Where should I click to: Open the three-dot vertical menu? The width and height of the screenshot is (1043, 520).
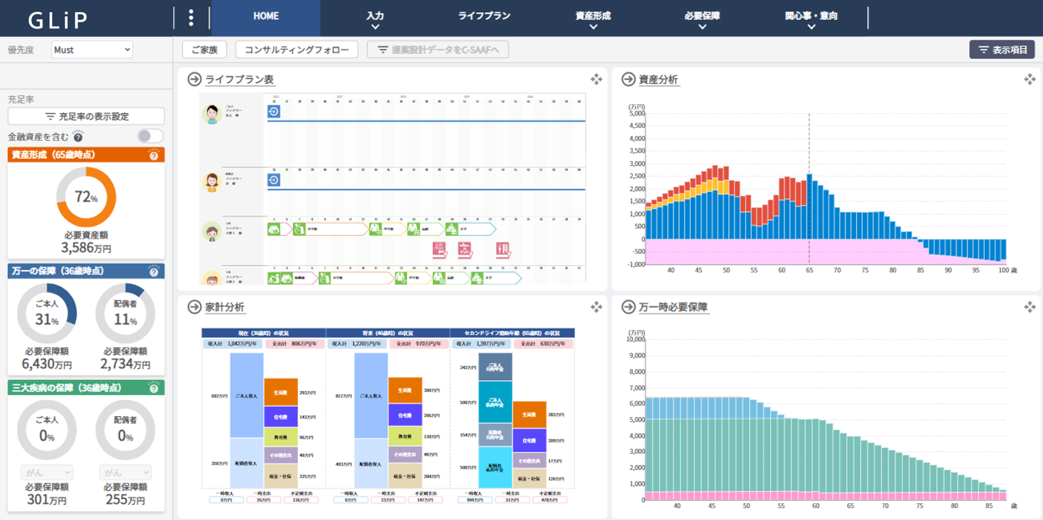191,18
